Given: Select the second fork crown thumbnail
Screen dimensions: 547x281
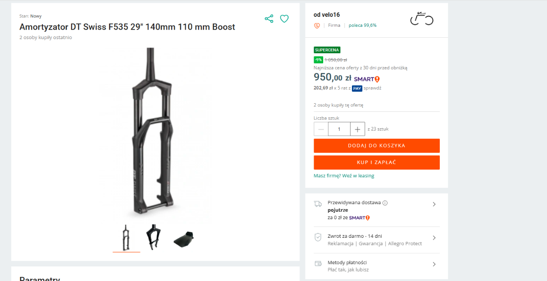Looking at the screenshot, I should click(x=153, y=237).
